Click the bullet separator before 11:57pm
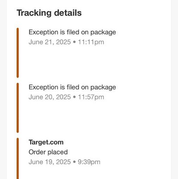Image resolution: width=178 pixels, height=179 pixels. 75,97
